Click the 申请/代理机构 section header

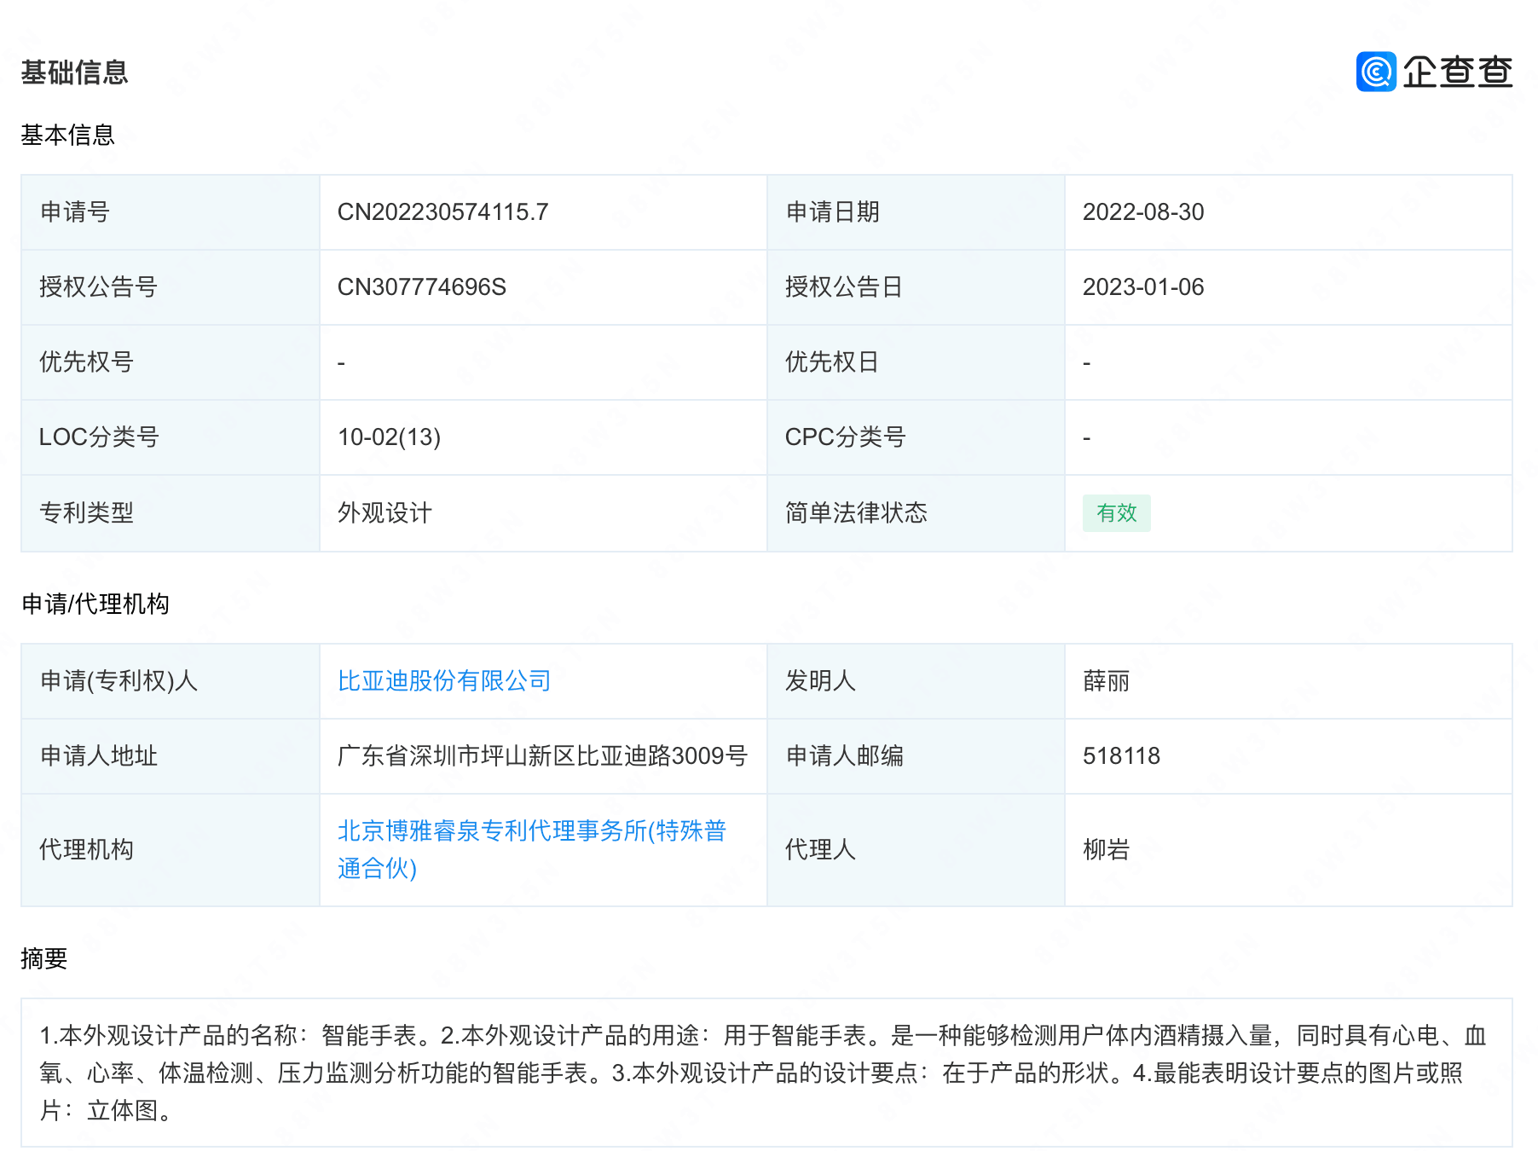point(95,603)
